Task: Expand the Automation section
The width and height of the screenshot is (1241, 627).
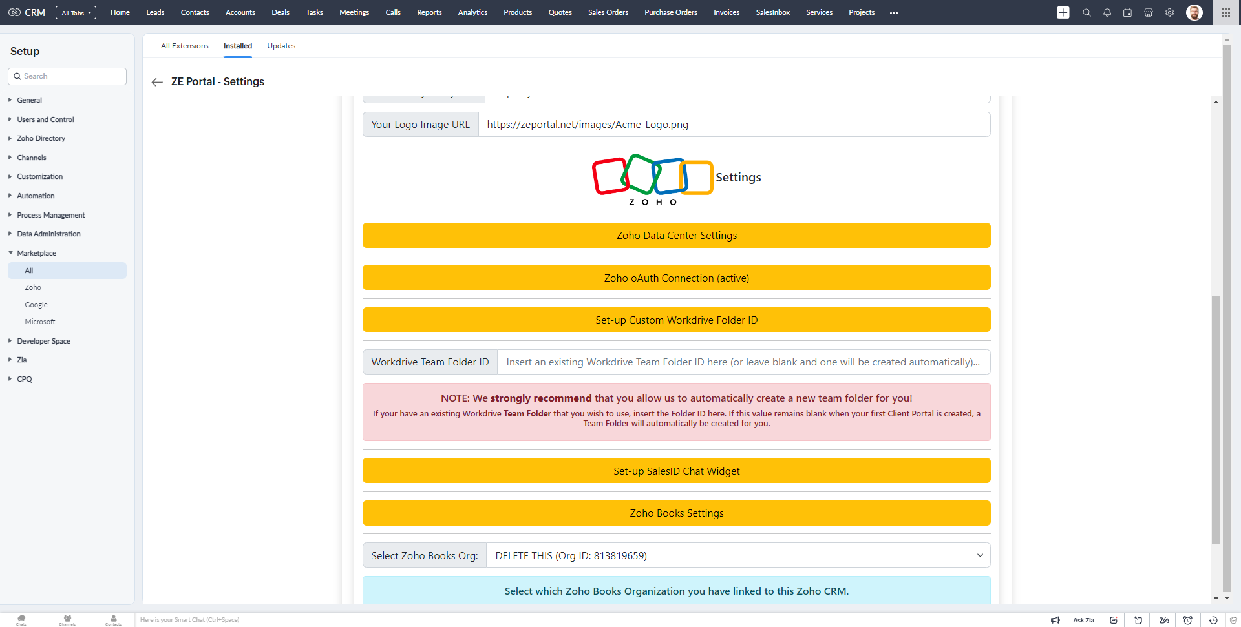Action: (x=36, y=196)
